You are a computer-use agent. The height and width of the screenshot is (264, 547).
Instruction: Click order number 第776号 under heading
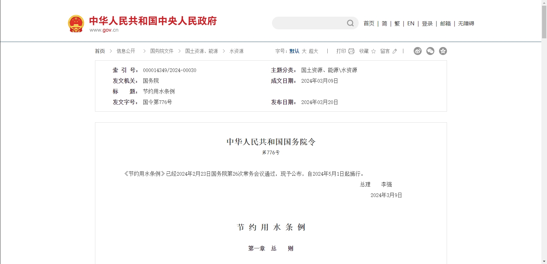coord(271,153)
